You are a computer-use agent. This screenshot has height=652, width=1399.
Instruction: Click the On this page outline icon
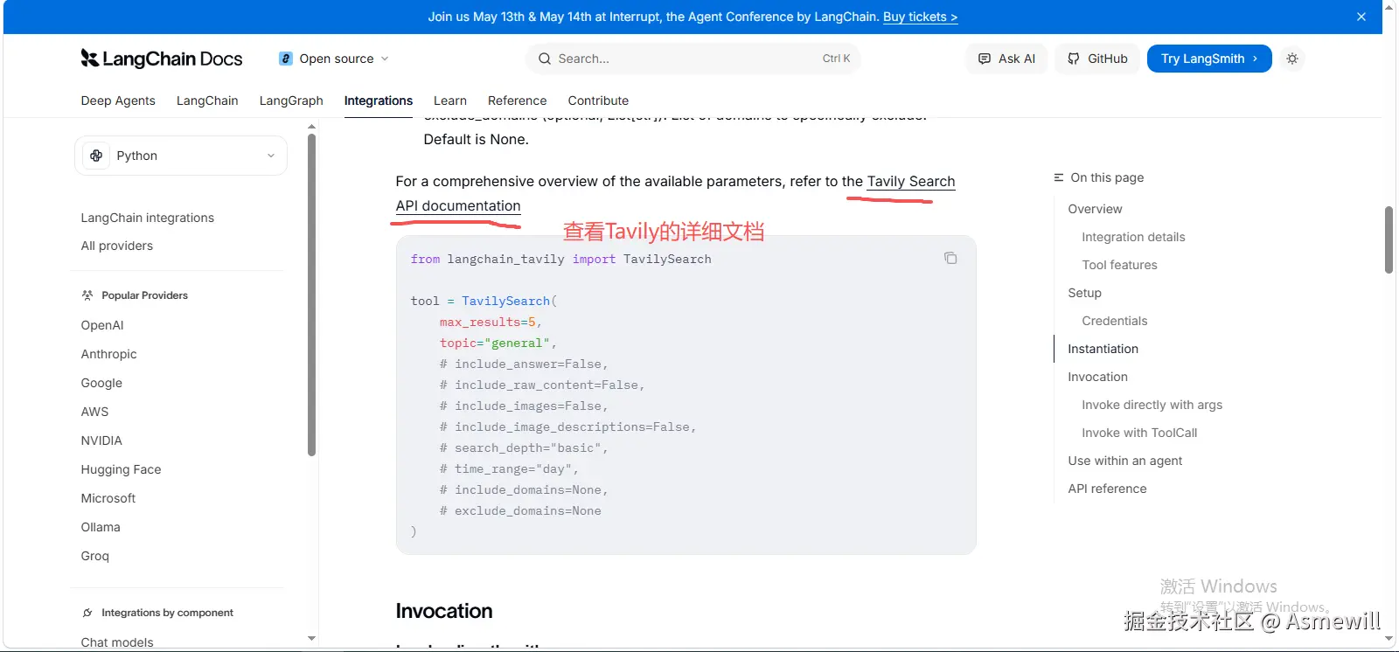point(1059,177)
